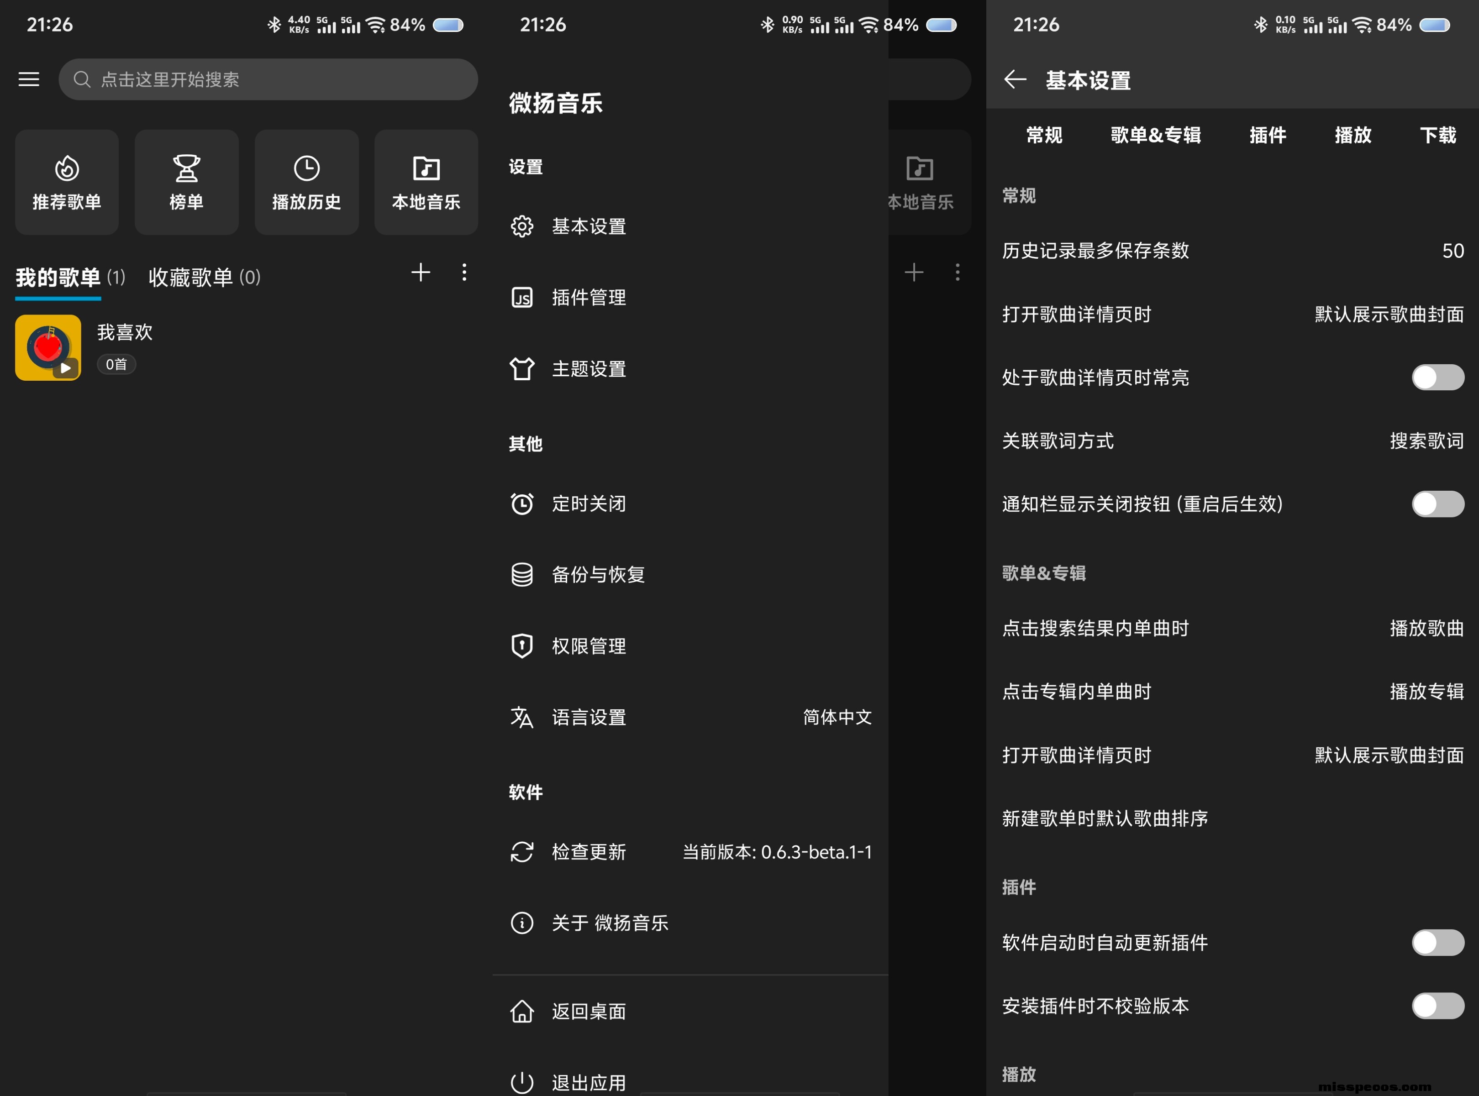This screenshot has width=1479, height=1096.
Task: Open the Recommended Playlists (推荐歌单) tile
Action: tap(67, 182)
